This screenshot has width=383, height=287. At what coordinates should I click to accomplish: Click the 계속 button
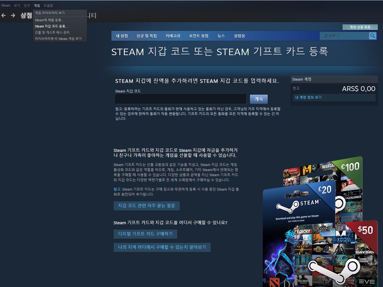(259, 99)
